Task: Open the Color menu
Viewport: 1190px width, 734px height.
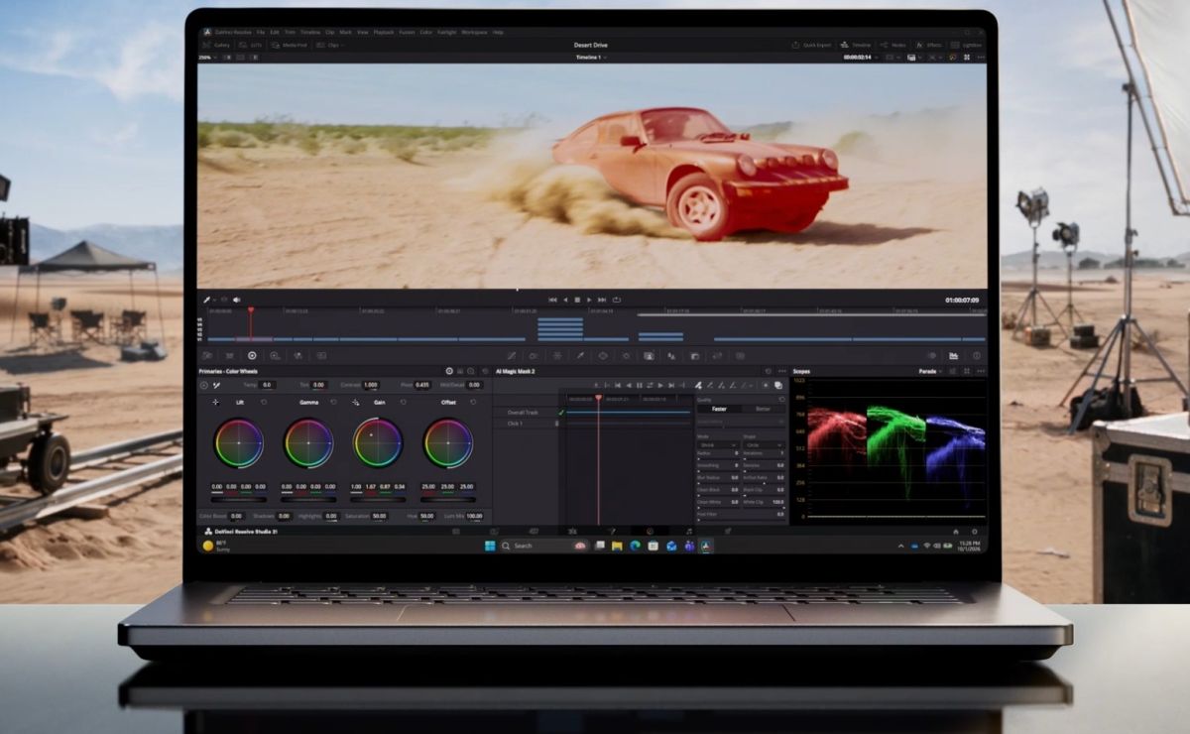Action: 425,32
